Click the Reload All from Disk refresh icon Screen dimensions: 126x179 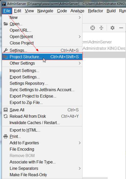6,116
